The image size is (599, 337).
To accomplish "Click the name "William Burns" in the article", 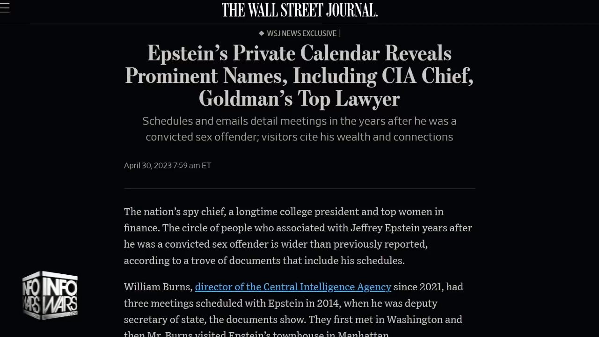I will pyautogui.click(x=158, y=286).
